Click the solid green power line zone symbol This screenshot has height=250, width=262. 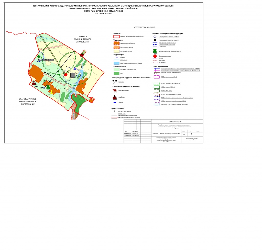point(157,91)
